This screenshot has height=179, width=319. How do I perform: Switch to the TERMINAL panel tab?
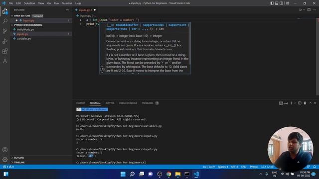[95, 103]
